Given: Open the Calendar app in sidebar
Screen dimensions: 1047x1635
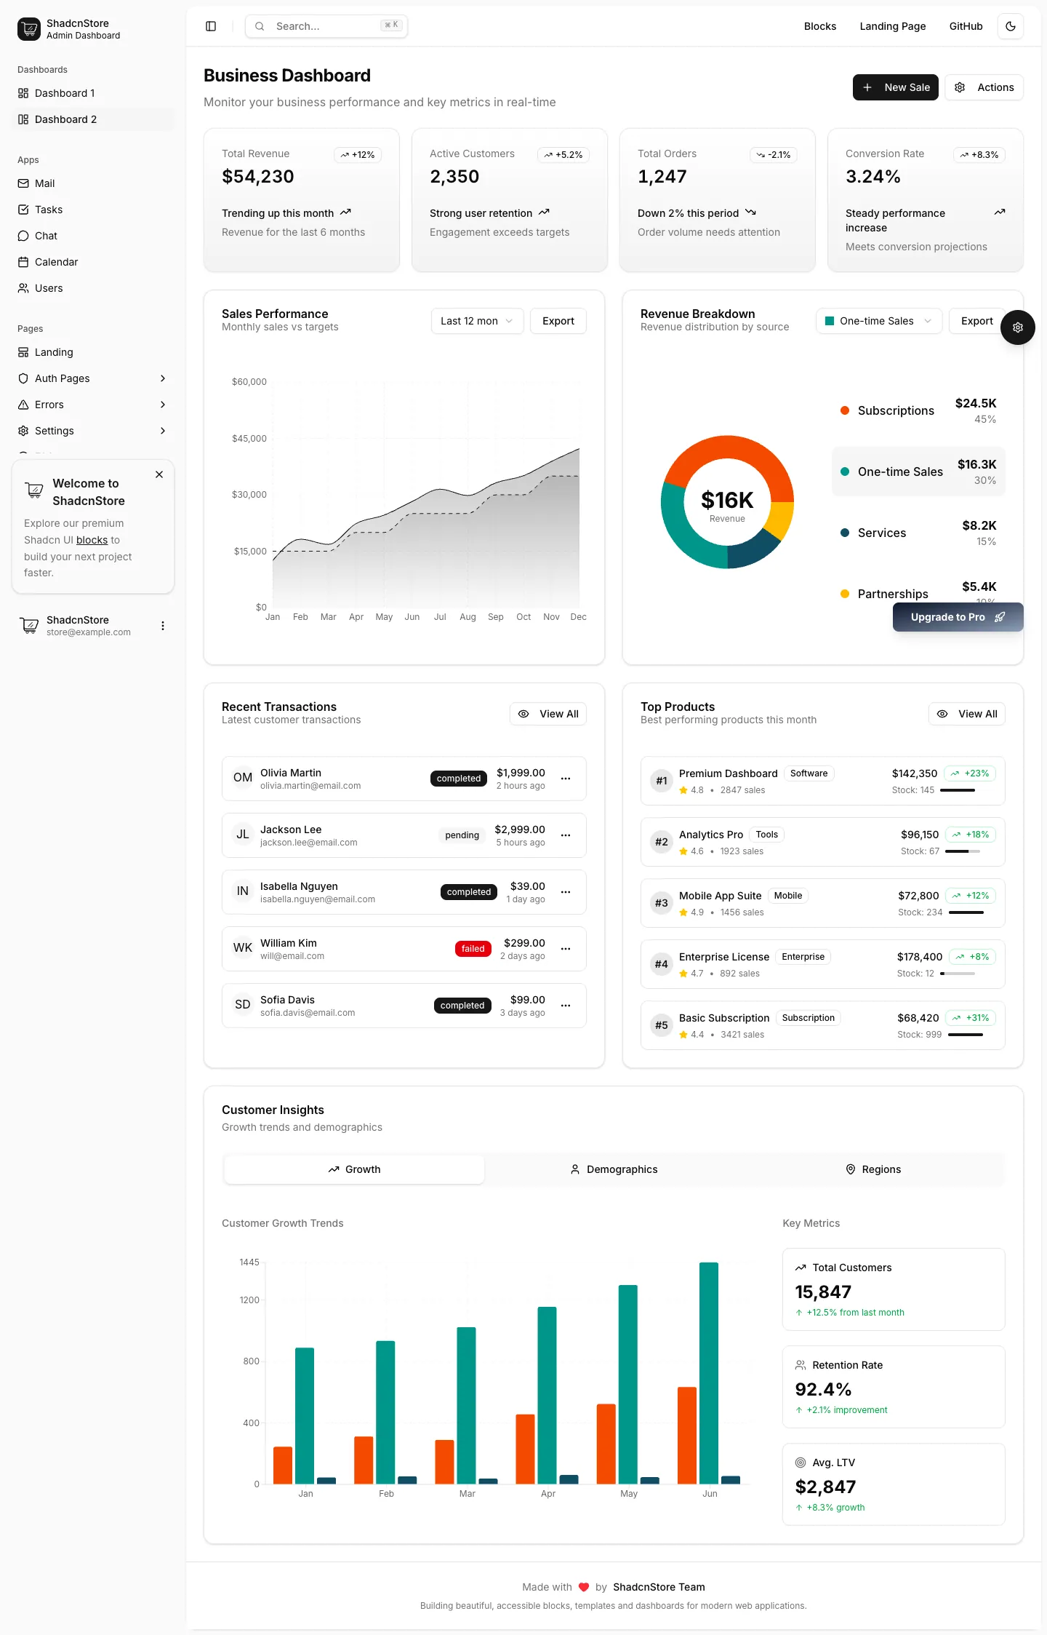Looking at the screenshot, I should [x=93, y=262].
